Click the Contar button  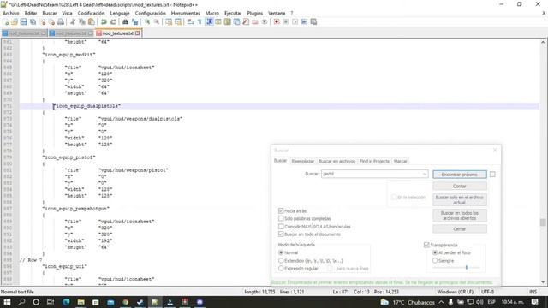coord(460,187)
